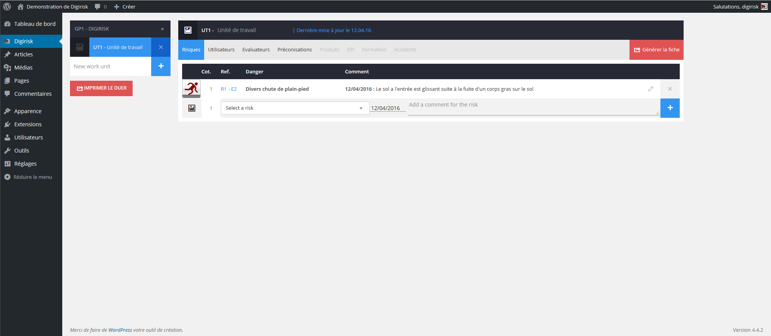The image size is (771, 336).
Task: Click the Danger column header
Action: point(254,72)
